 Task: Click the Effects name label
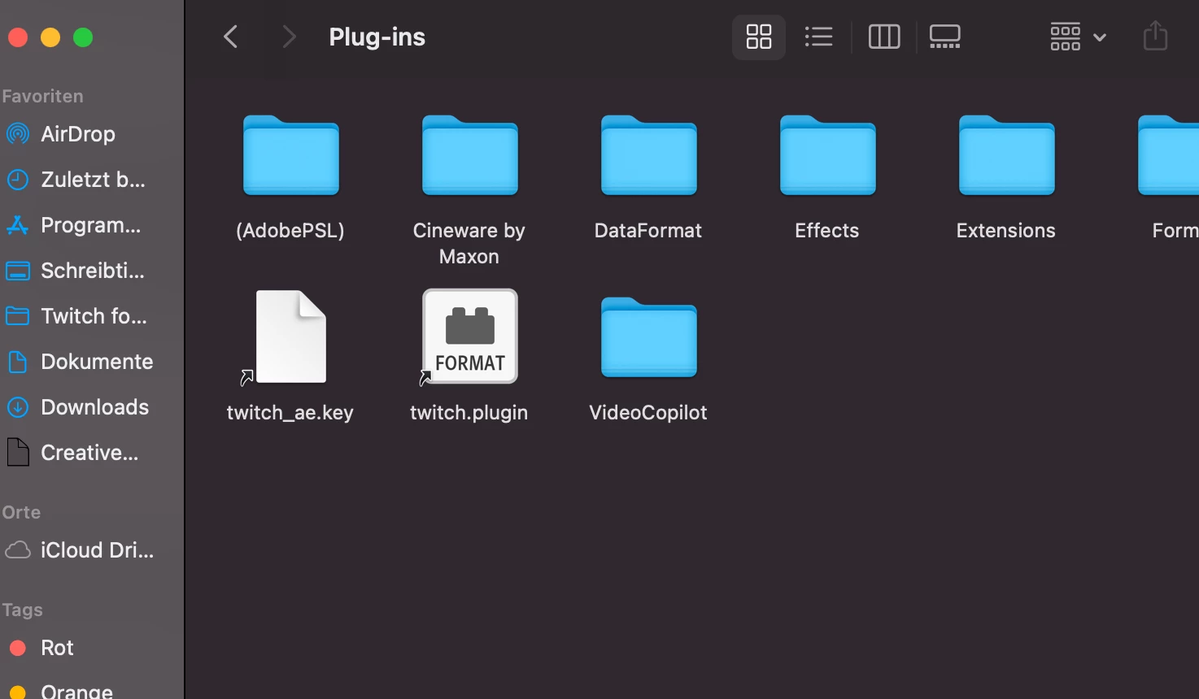827,231
